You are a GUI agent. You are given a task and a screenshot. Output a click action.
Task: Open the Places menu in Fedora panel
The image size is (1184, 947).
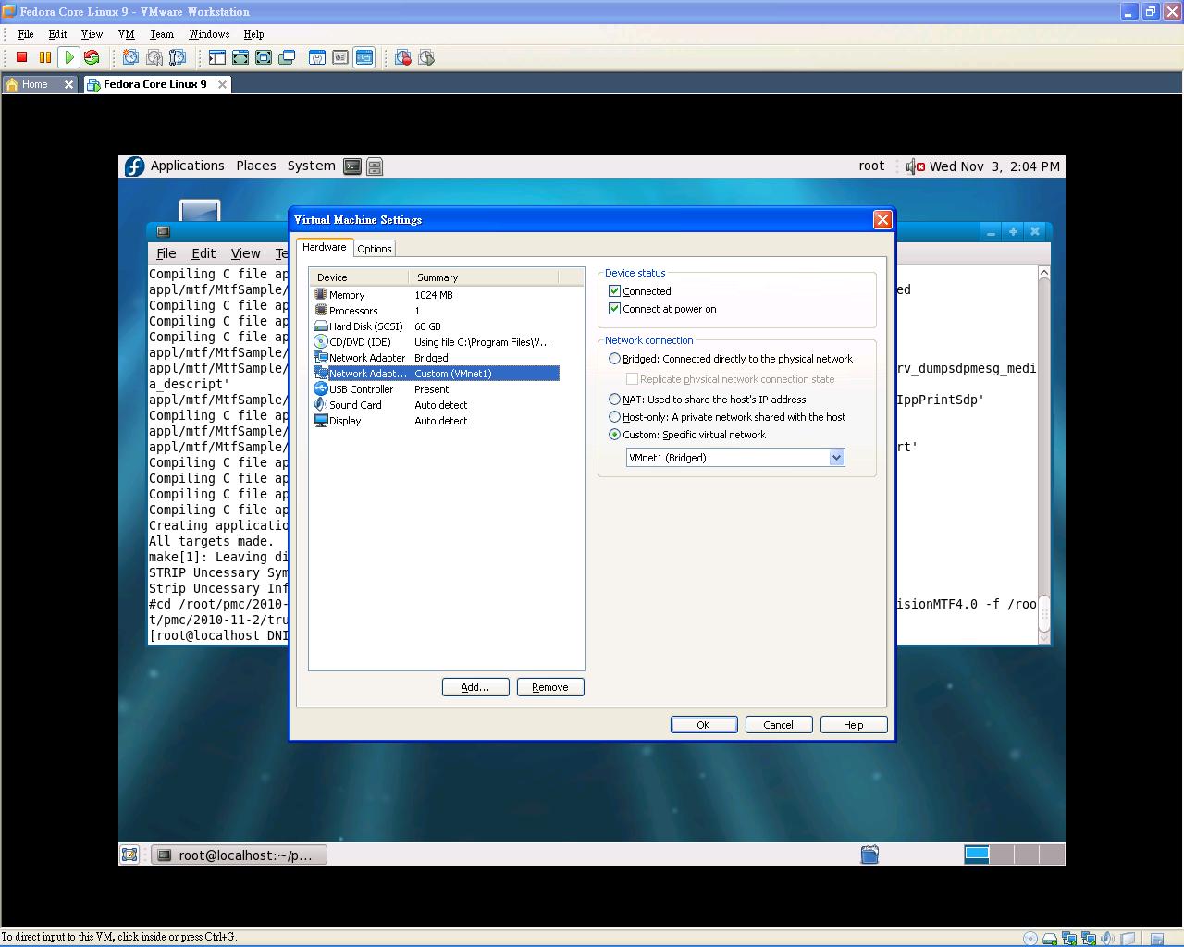click(x=256, y=166)
